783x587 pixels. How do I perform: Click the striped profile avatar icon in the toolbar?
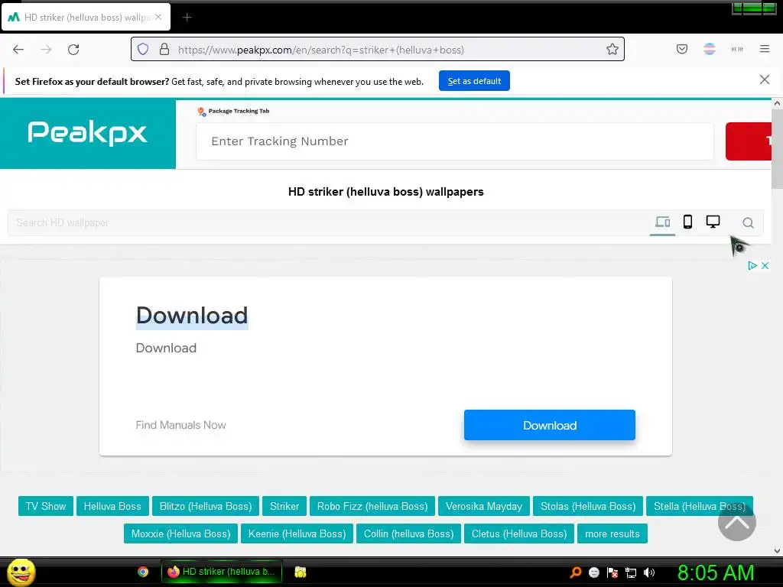[709, 49]
